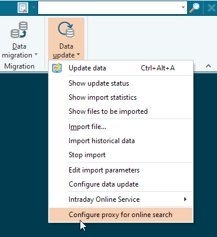Select Show update status
217x237 pixels.
(x=121, y=83)
